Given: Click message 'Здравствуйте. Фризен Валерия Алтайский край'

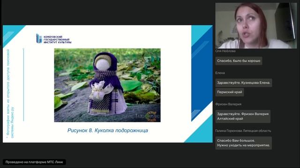Looking at the screenshot, I should pyautogui.click(x=243, y=116).
